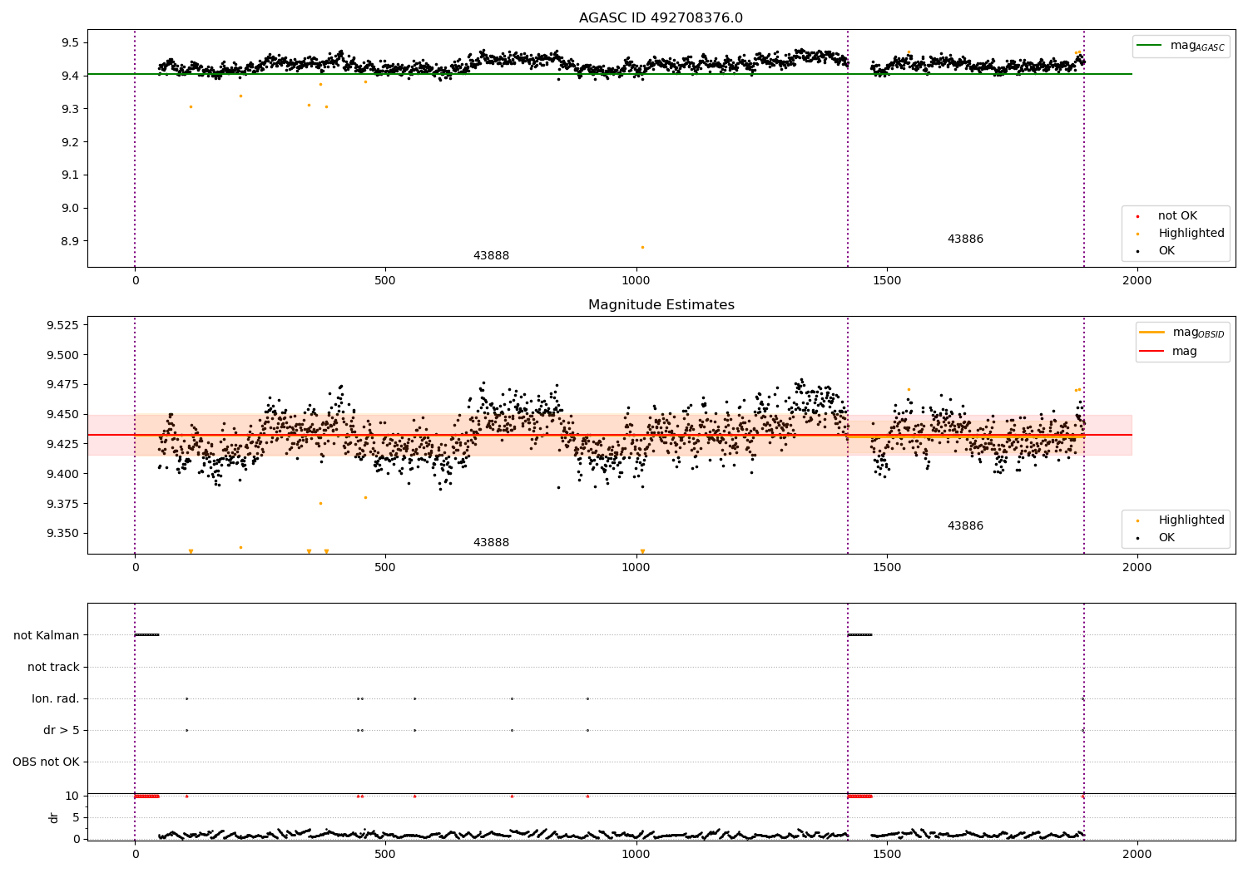Click the '43888' label in top plot

(x=491, y=256)
